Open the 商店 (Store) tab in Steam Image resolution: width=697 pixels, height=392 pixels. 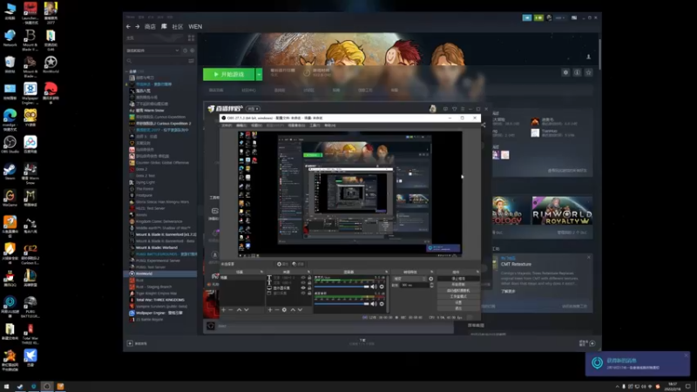point(150,27)
